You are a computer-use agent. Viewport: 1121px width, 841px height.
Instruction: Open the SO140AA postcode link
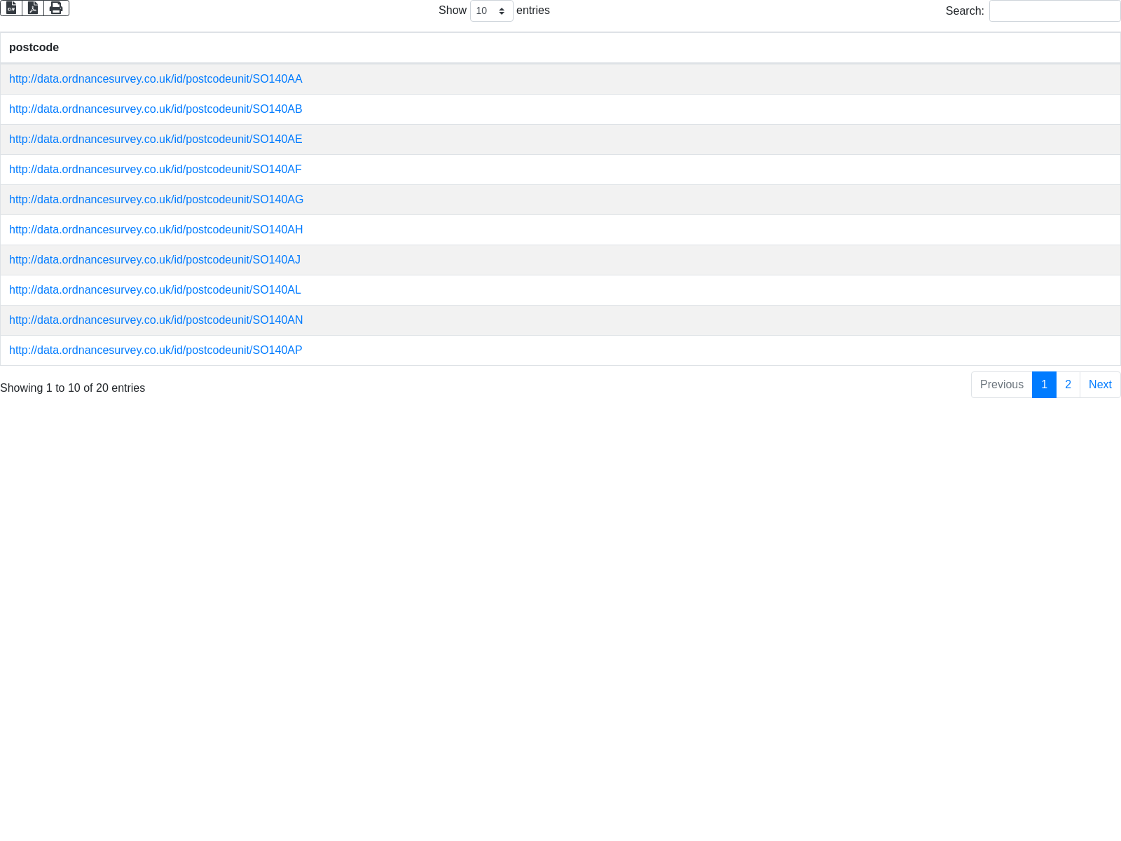[156, 79]
